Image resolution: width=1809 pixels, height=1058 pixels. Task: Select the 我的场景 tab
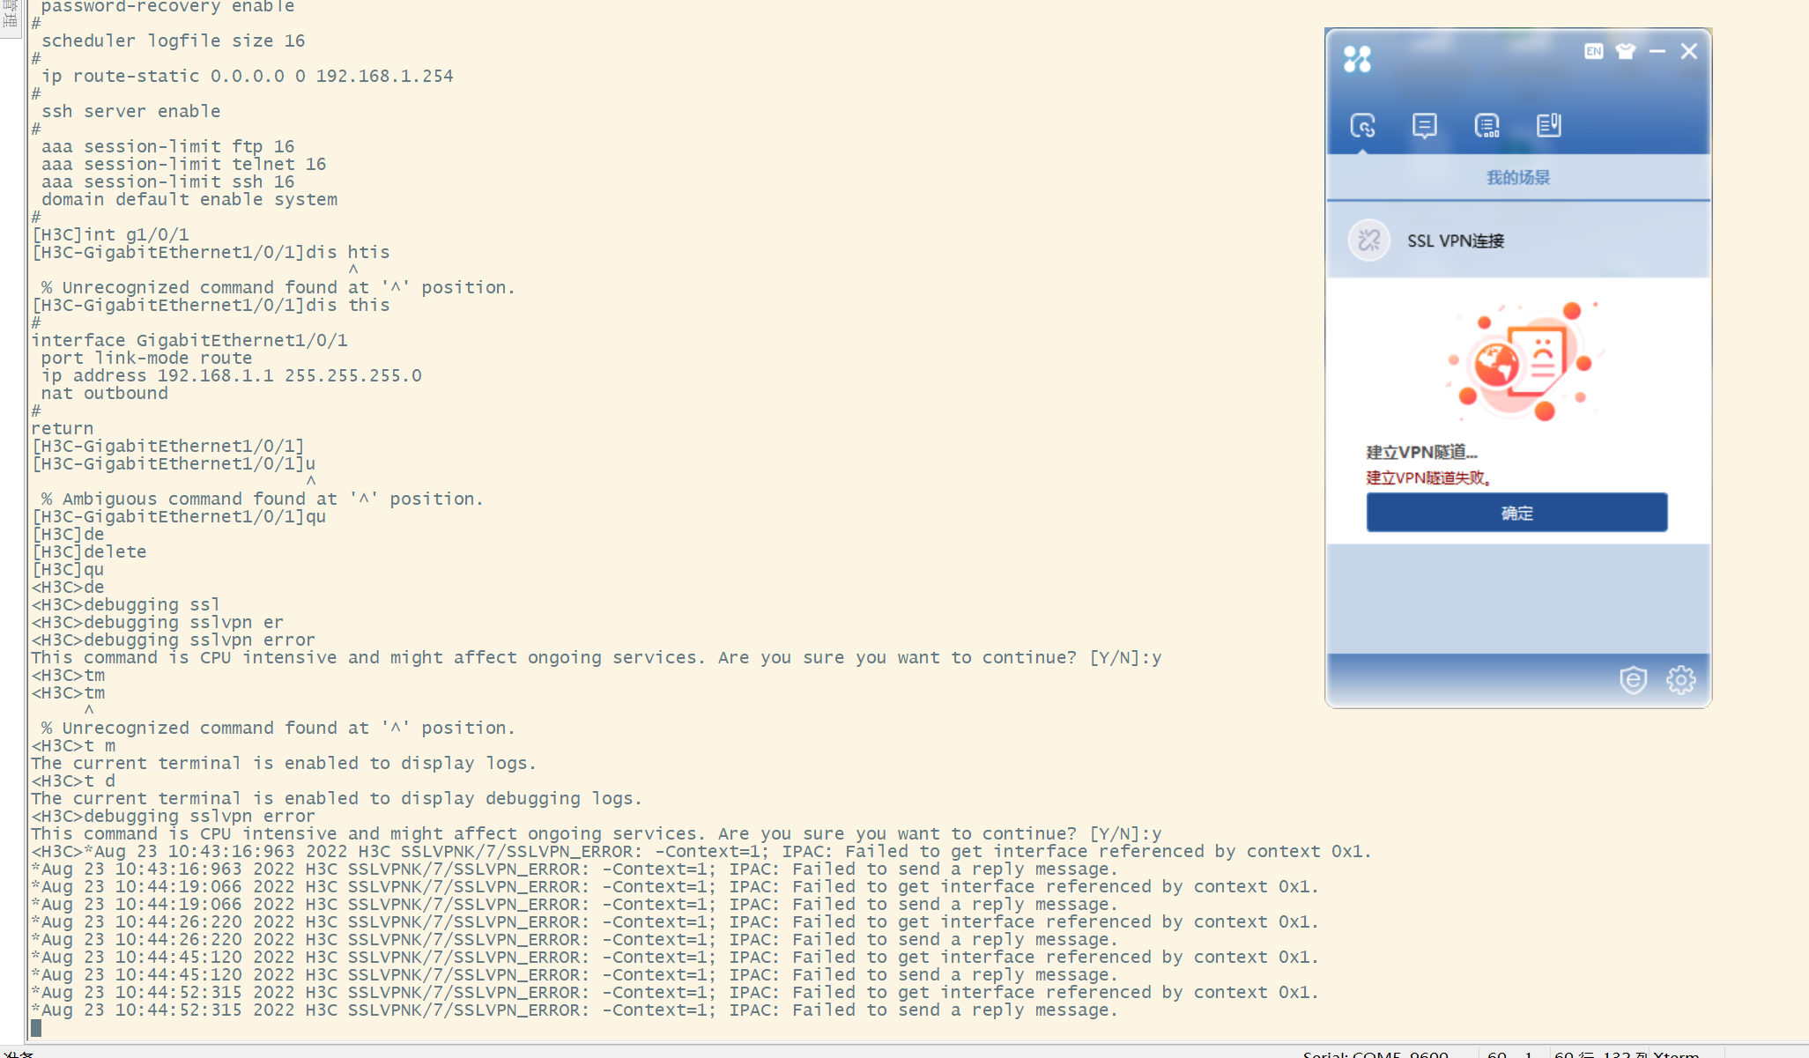click(x=1517, y=178)
